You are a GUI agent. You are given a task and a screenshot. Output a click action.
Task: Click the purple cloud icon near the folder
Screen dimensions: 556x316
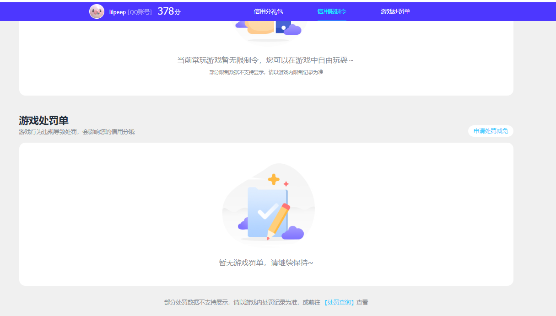coord(293,233)
